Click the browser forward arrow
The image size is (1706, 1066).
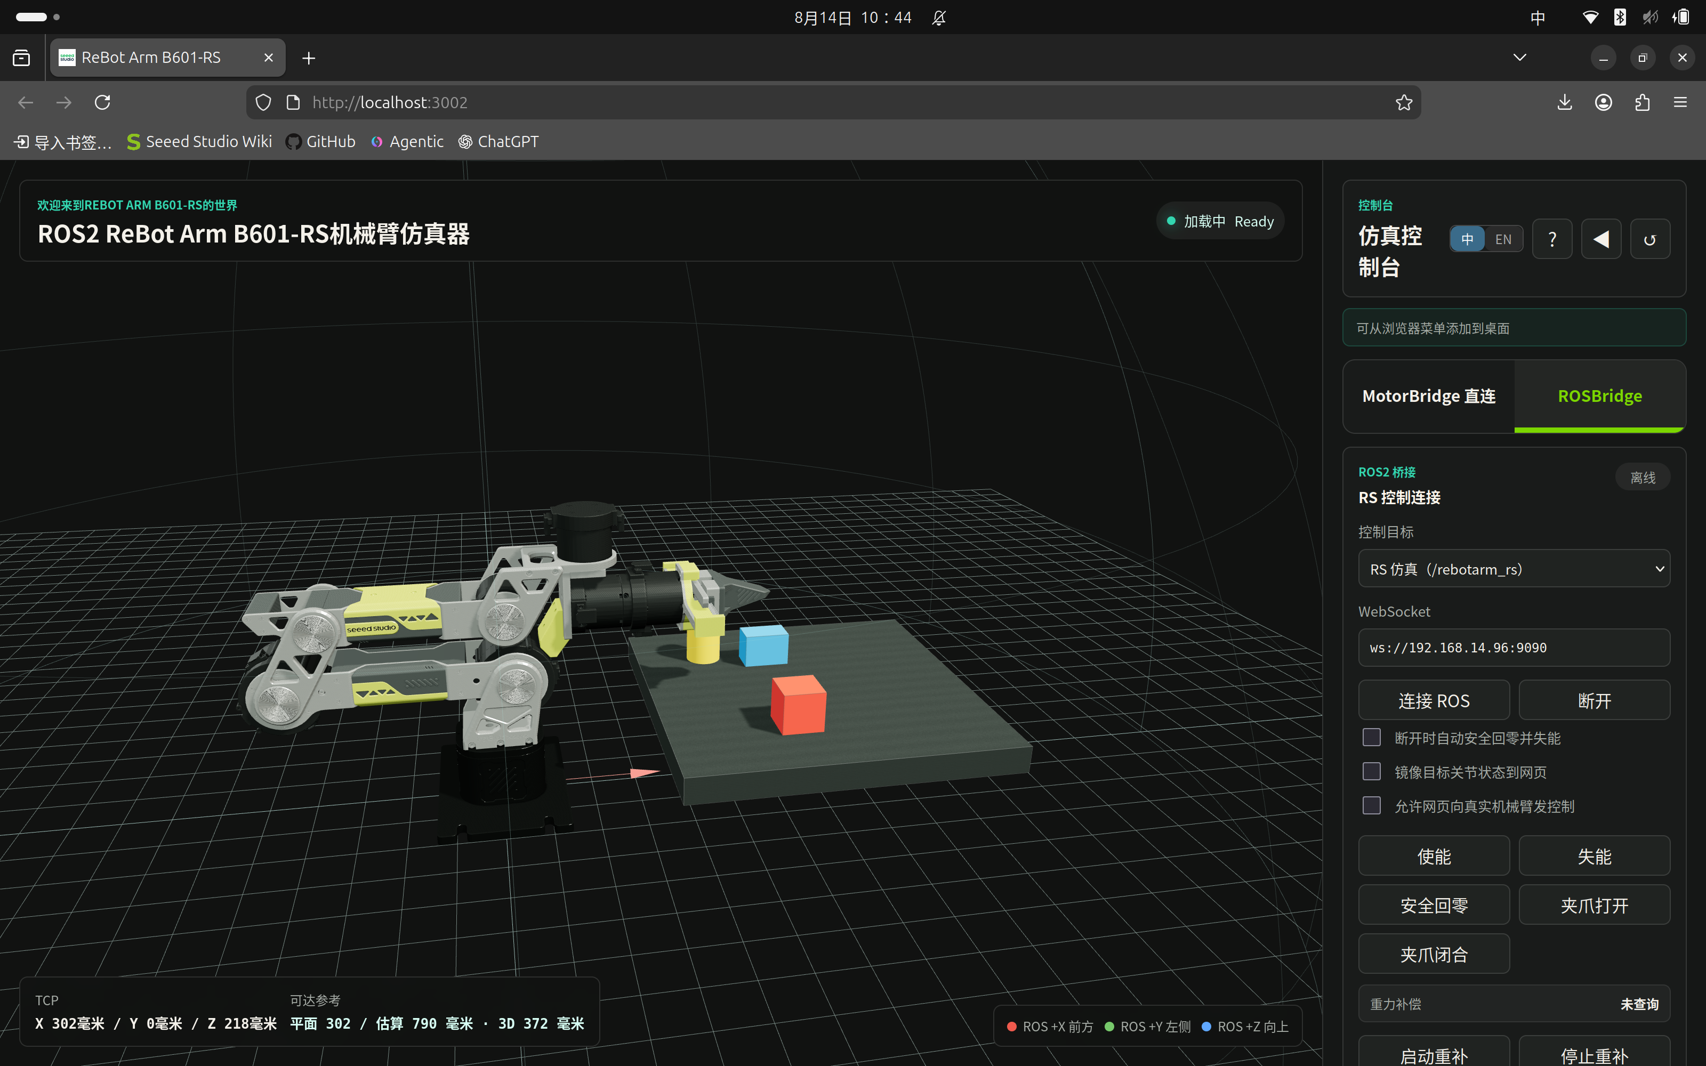(63, 103)
